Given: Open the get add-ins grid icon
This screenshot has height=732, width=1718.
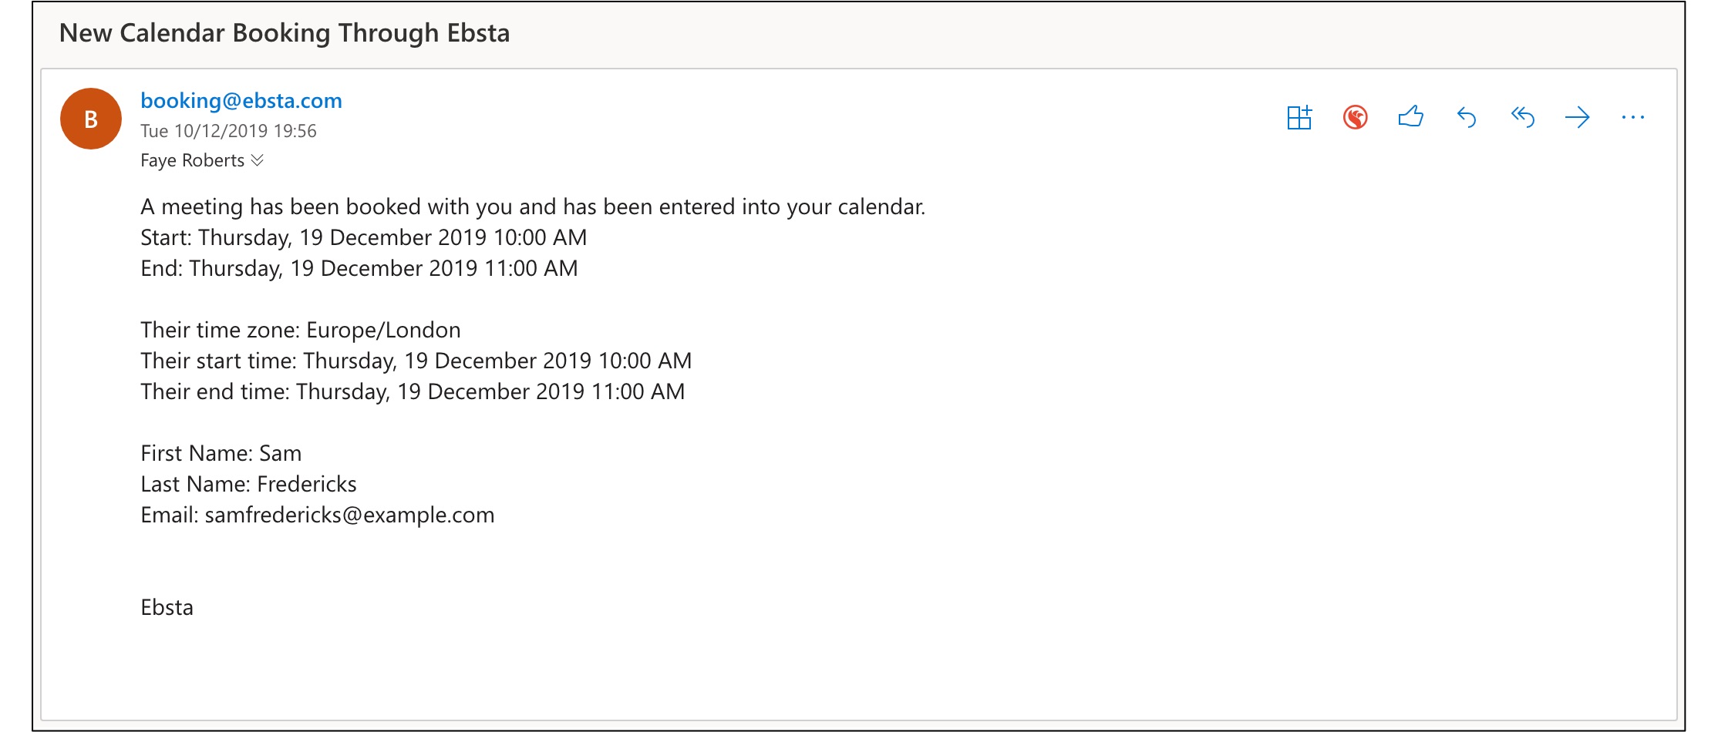Looking at the screenshot, I should (1299, 118).
